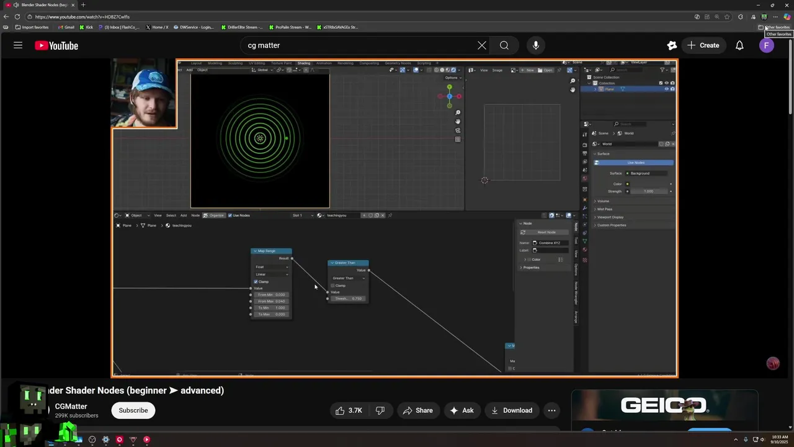Expand the Mist Pass panel
Image resolution: width=794 pixels, height=447 pixels.
(604, 209)
